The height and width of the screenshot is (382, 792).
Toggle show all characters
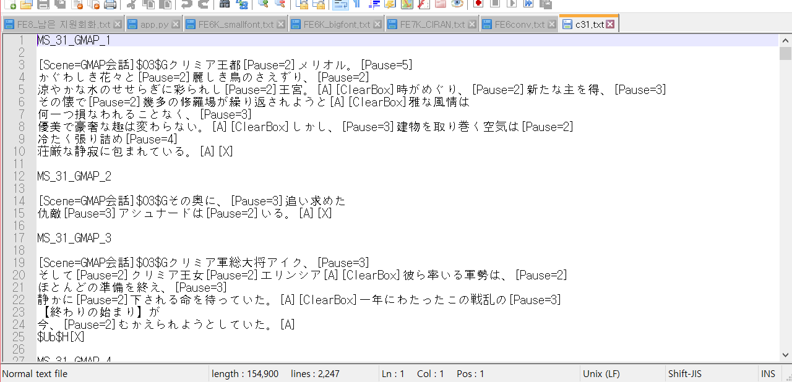356,4
